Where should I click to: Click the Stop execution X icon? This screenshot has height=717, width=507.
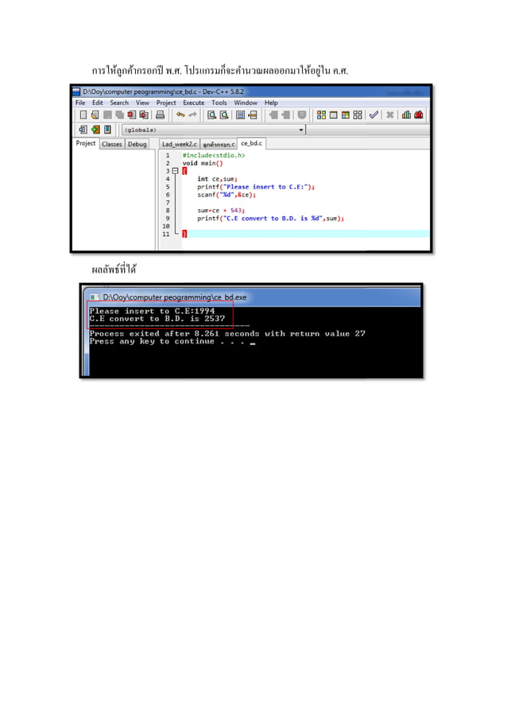390,114
